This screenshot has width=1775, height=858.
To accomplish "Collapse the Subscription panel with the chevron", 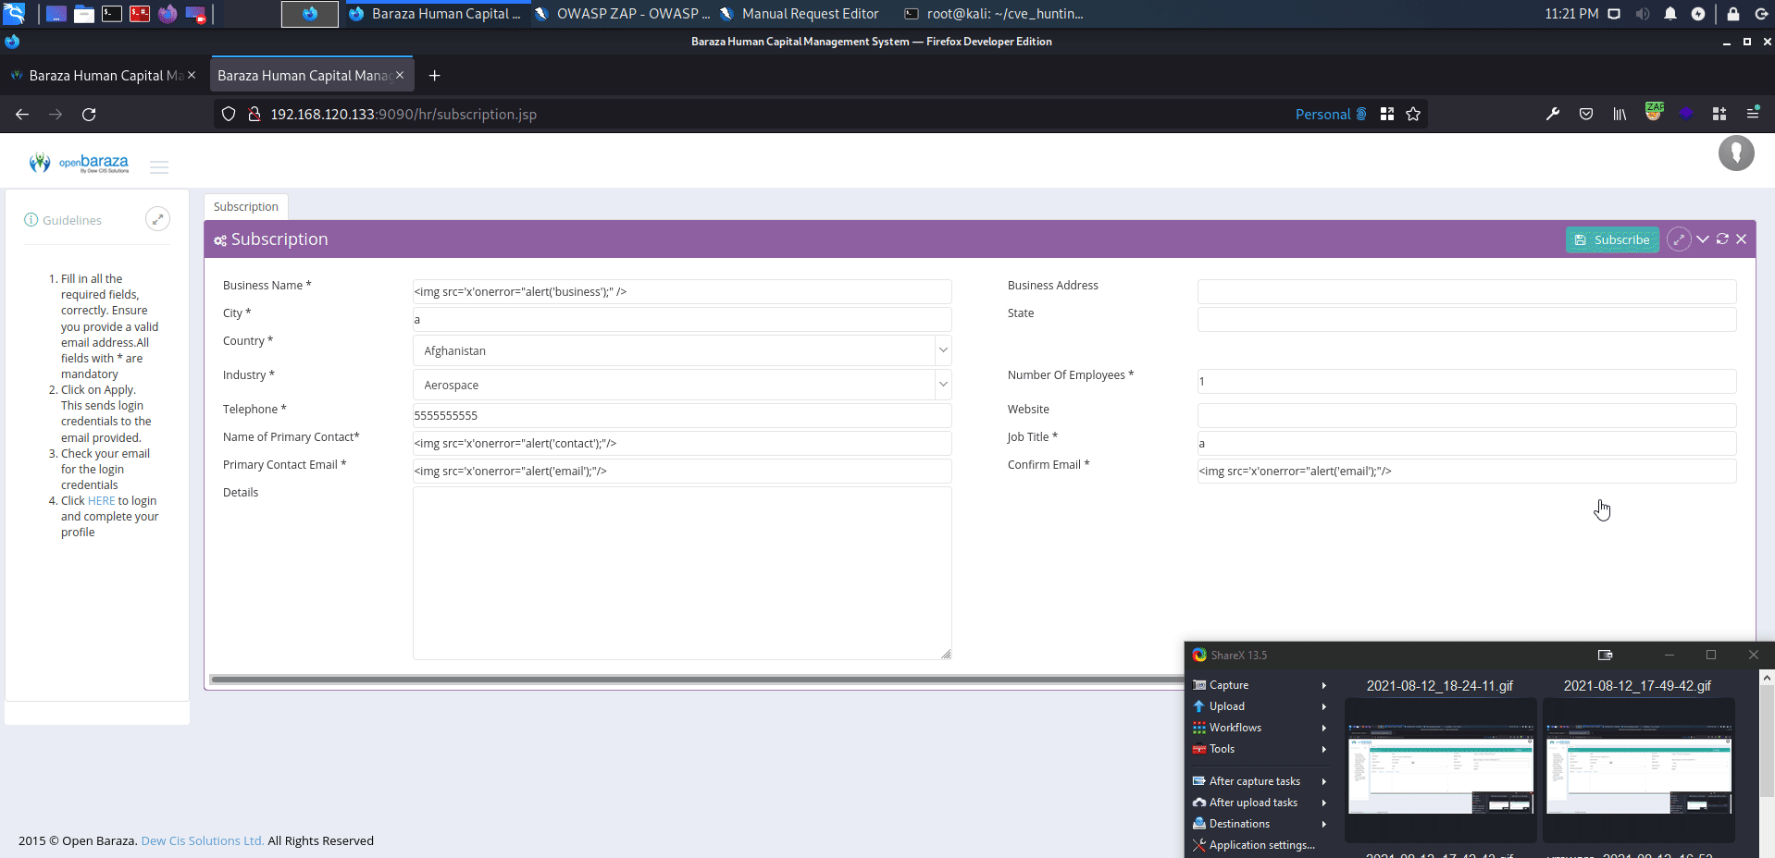I will point(1703,239).
